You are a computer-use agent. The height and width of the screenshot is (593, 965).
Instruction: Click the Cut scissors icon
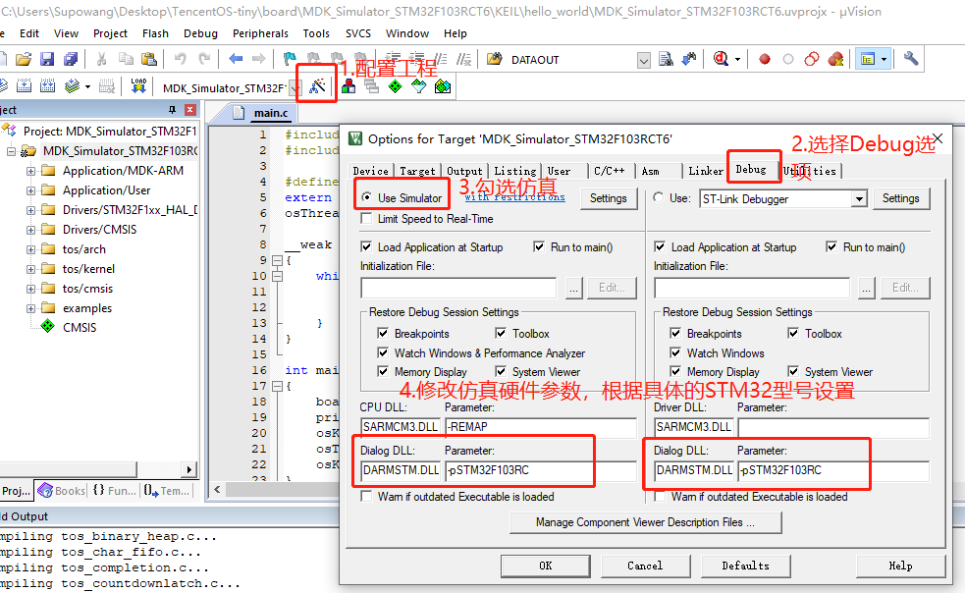(101, 59)
